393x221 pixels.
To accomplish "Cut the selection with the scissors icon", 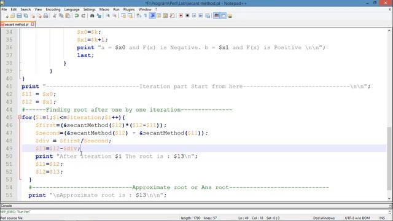I will point(55,16).
